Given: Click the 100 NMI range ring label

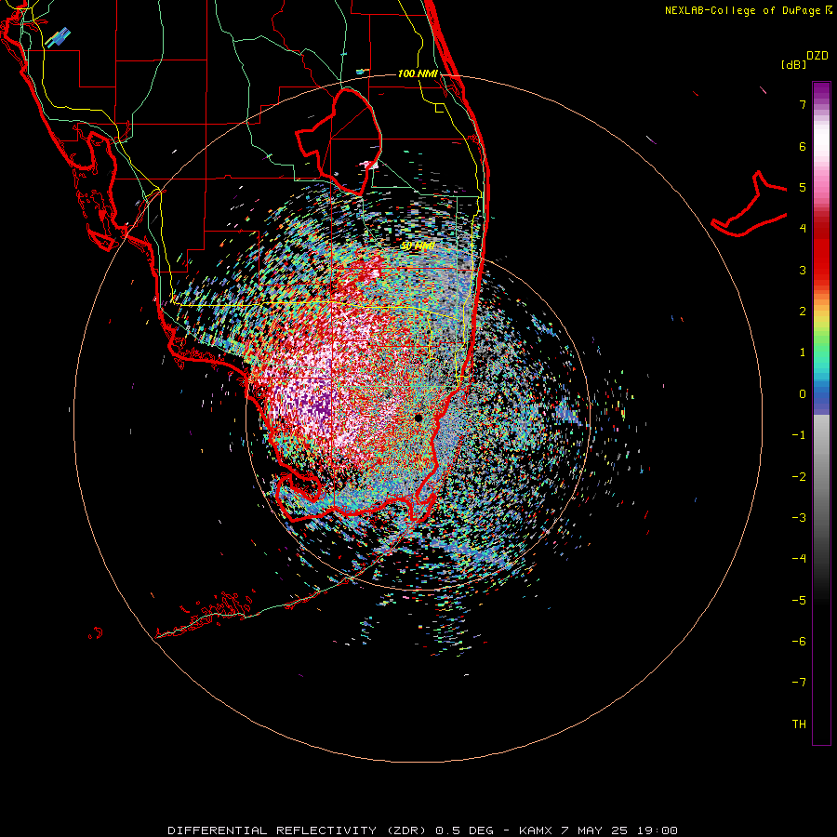Looking at the screenshot, I should click(418, 73).
